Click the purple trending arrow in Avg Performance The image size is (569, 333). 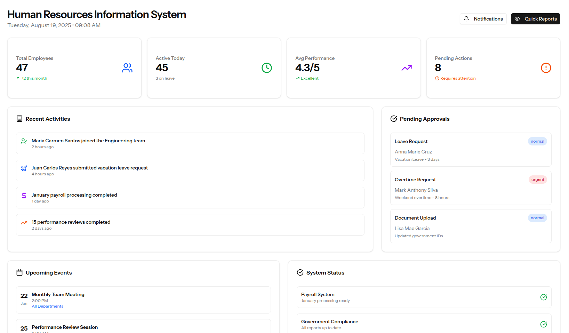[x=406, y=68]
